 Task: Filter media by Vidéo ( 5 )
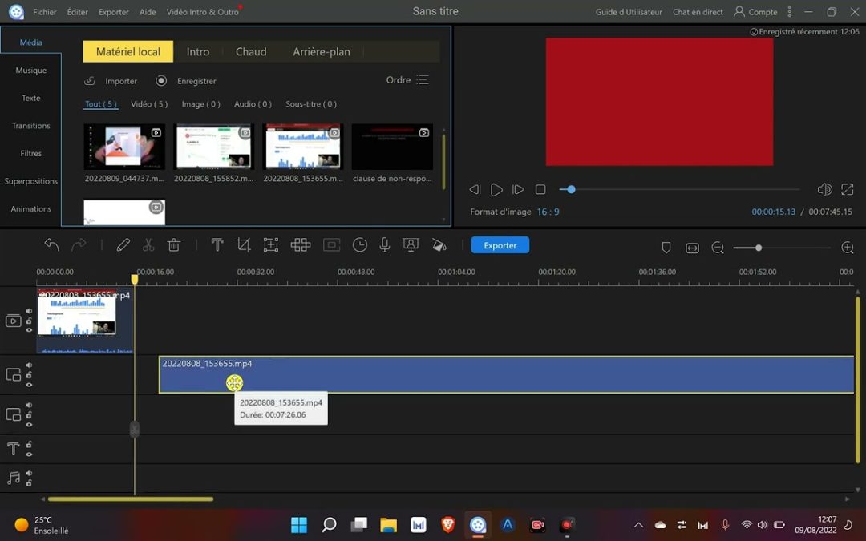pyautogui.click(x=149, y=103)
